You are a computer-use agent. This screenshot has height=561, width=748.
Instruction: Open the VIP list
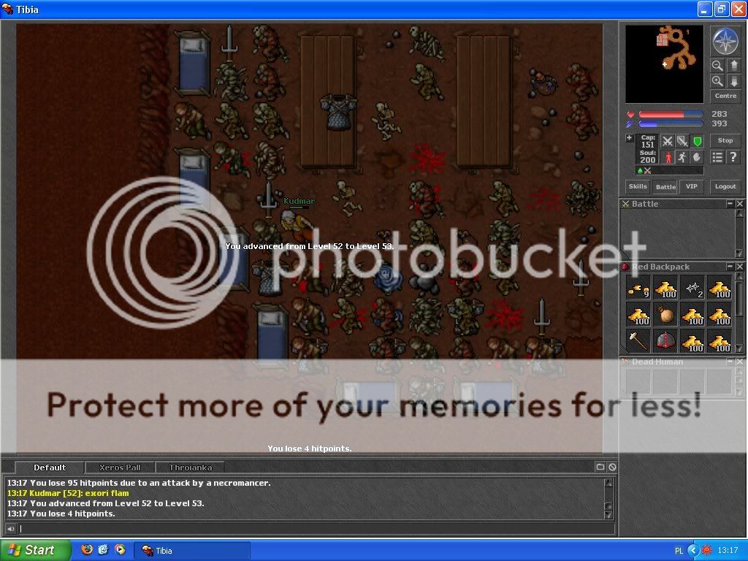pos(691,186)
